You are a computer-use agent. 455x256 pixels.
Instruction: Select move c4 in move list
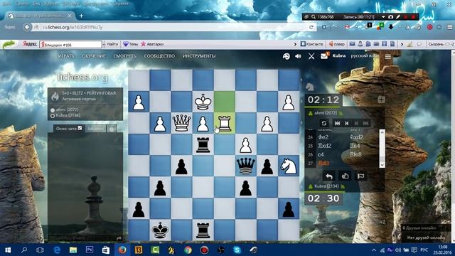coord(321,154)
